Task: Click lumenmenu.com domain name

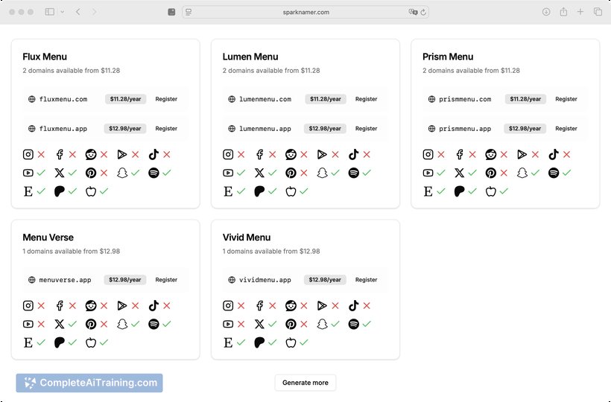Action: 265,99
